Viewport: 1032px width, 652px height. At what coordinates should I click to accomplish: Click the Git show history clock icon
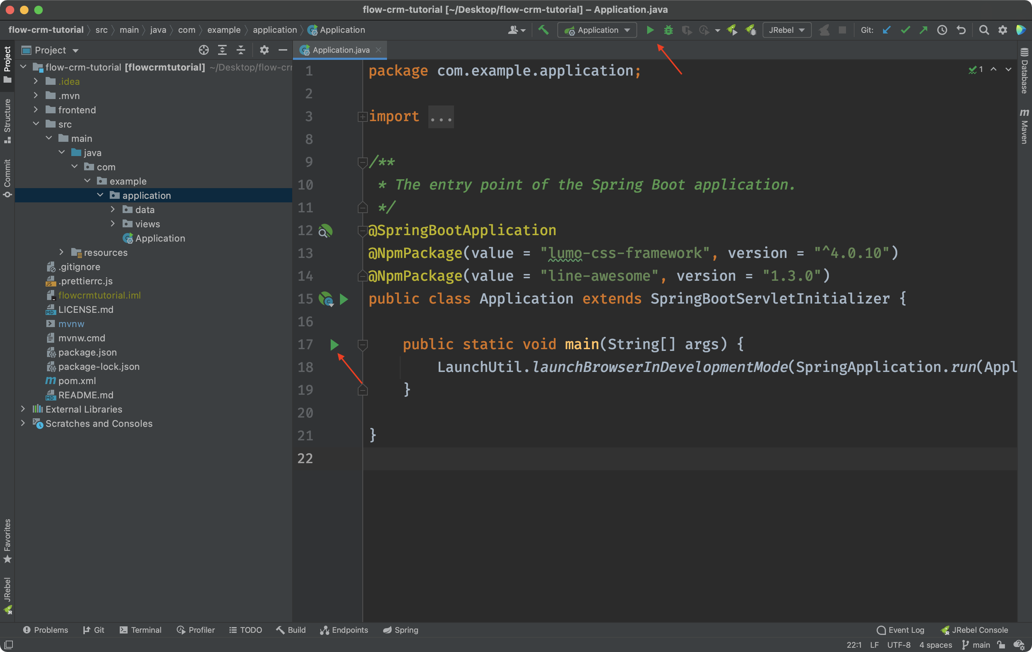coord(942,30)
